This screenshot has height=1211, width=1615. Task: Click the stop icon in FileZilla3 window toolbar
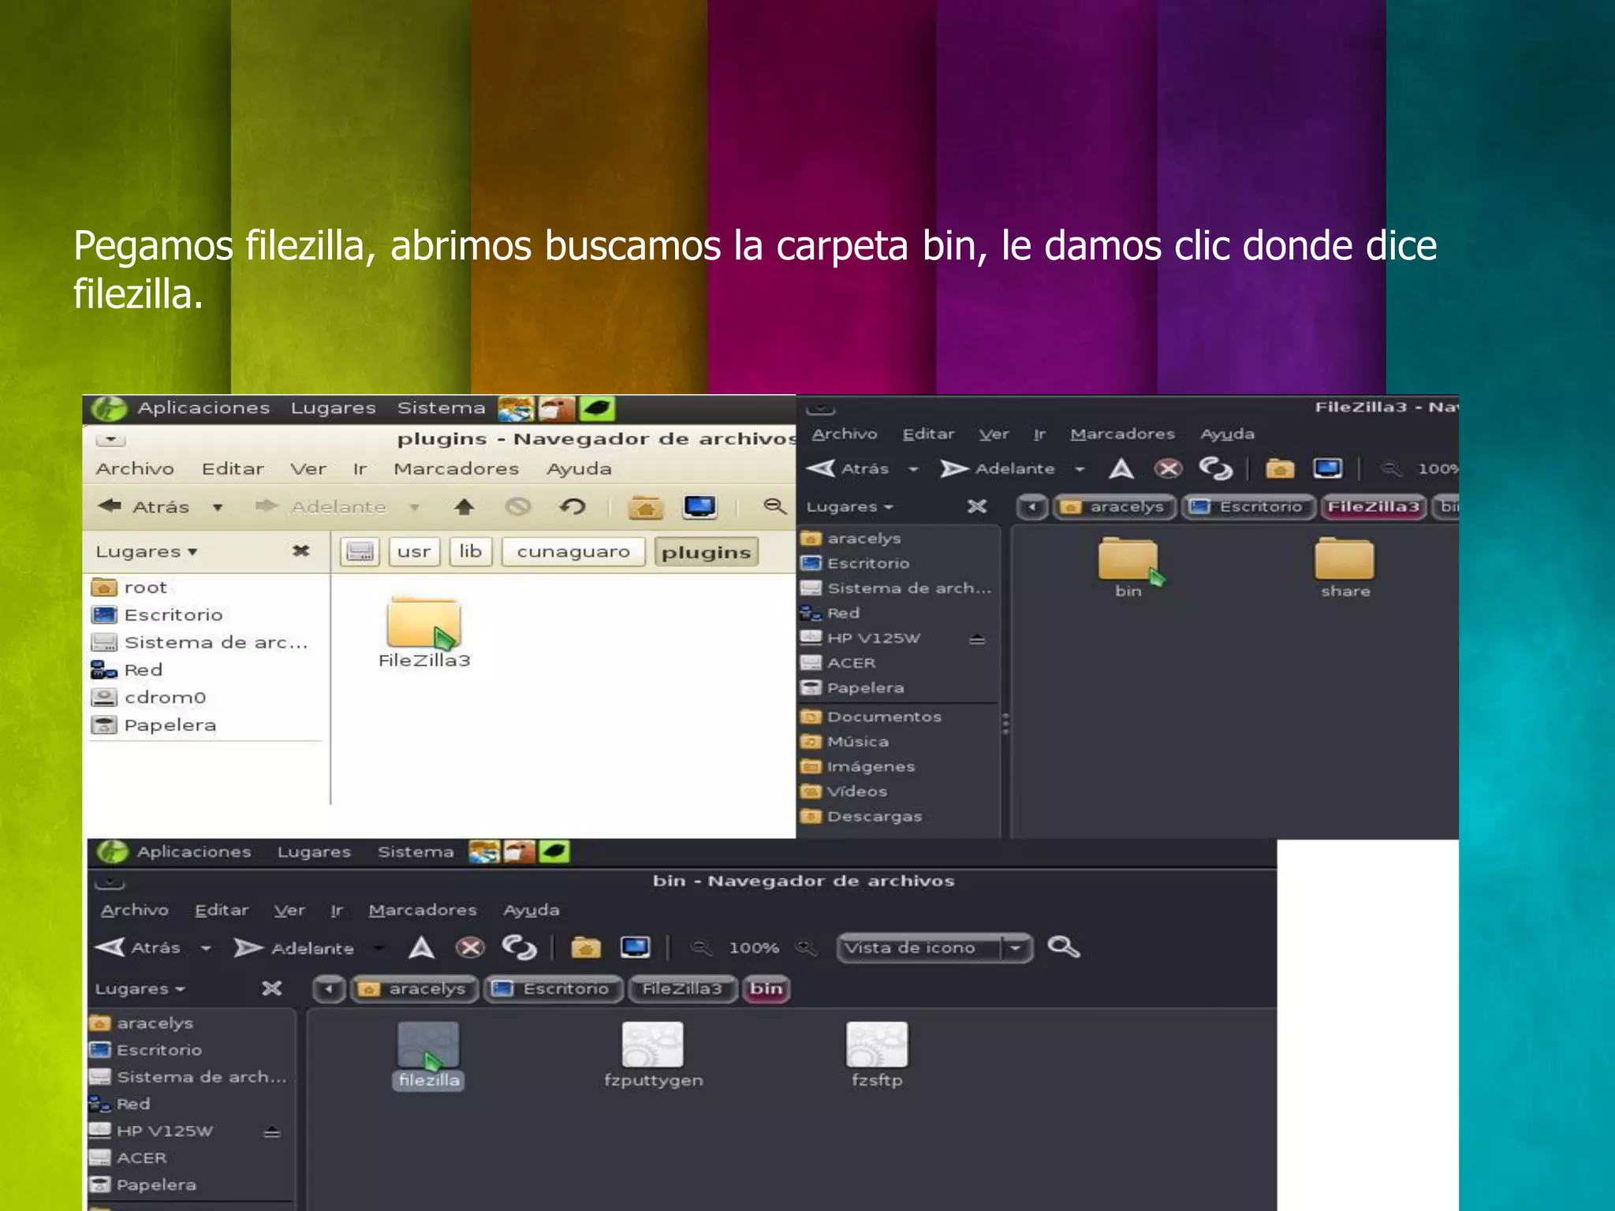pyautogui.click(x=1168, y=469)
